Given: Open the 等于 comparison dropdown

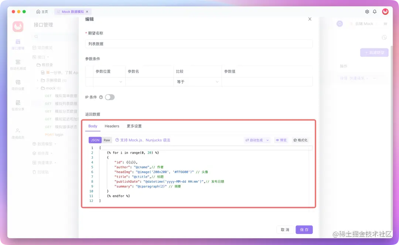Looking at the screenshot, I should [x=197, y=82].
